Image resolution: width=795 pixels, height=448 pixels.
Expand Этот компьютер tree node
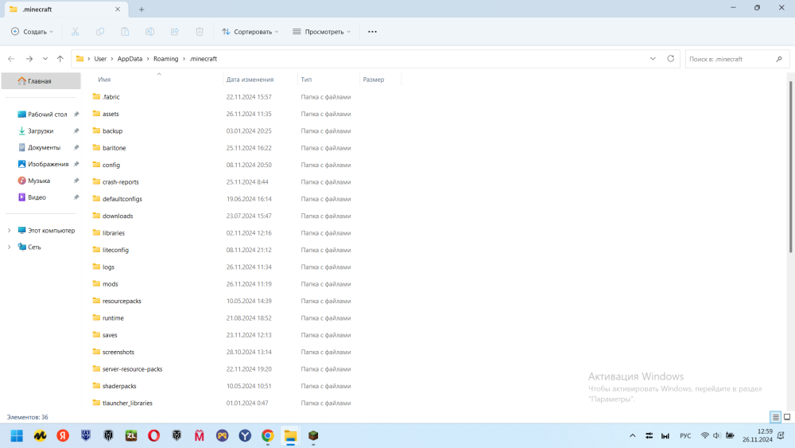tap(9, 230)
